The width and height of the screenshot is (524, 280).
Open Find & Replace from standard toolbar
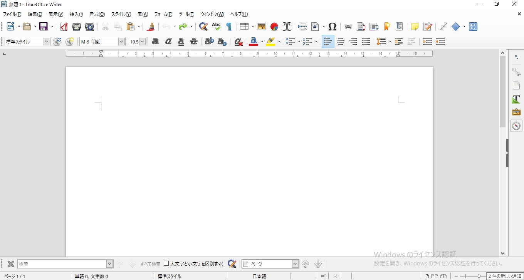(x=203, y=27)
